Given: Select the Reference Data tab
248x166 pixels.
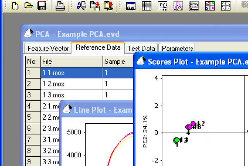Looking at the screenshot, I should click(98, 48).
